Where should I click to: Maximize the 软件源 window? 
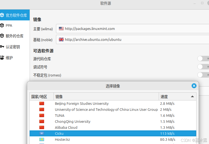(x=202, y=3)
